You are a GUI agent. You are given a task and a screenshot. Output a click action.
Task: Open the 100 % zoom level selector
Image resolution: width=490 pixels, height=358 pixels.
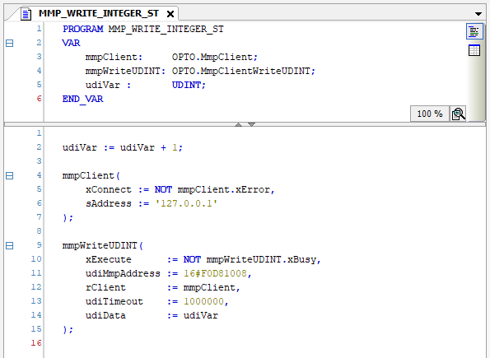pyautogui.click(x=430, y=114)
